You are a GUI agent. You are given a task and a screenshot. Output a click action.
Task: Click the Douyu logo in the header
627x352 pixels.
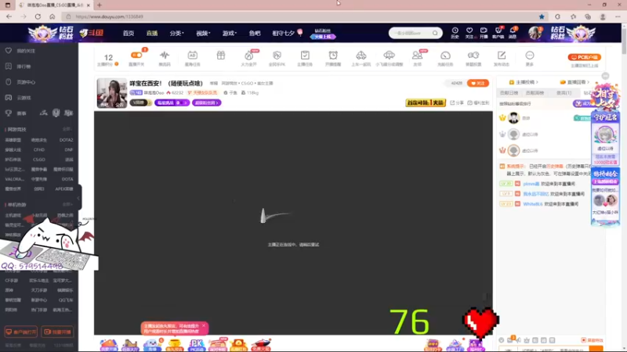pyautogui.click(x=92, y=33)
